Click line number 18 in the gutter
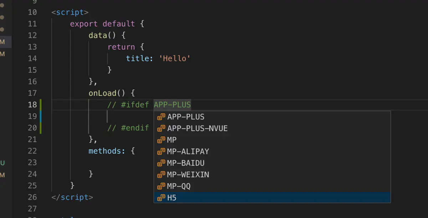 click(x=32, y=105)
